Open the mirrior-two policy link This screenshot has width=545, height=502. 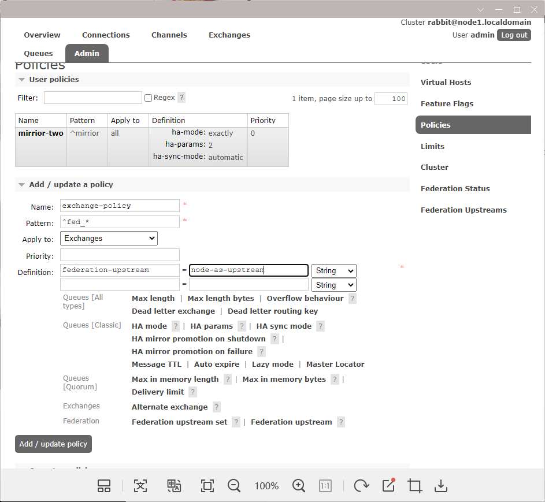pyautogui.click(x=40, y=133)
